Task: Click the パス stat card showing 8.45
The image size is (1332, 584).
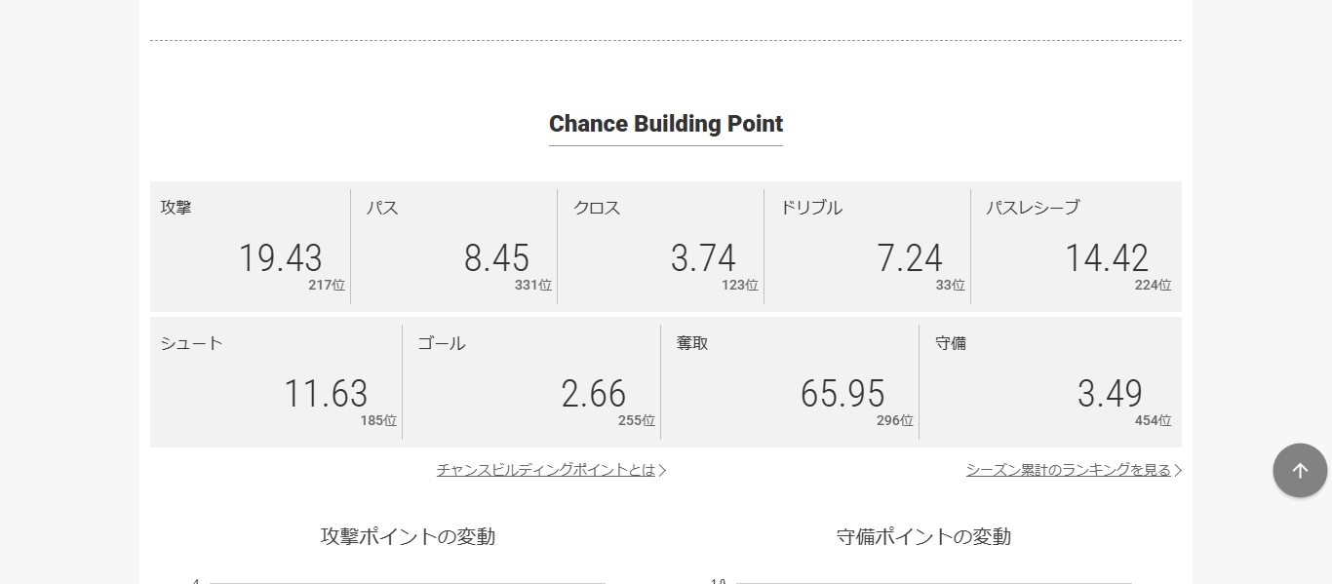Action: coord(454,247)
